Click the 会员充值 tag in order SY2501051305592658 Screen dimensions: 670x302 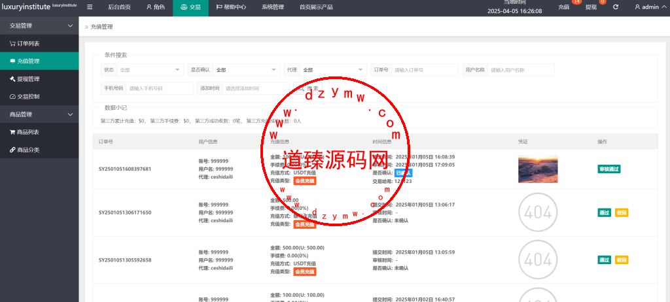305,272
